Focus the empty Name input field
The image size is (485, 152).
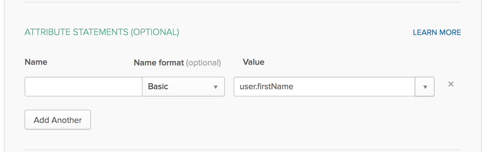pos(84,87)
